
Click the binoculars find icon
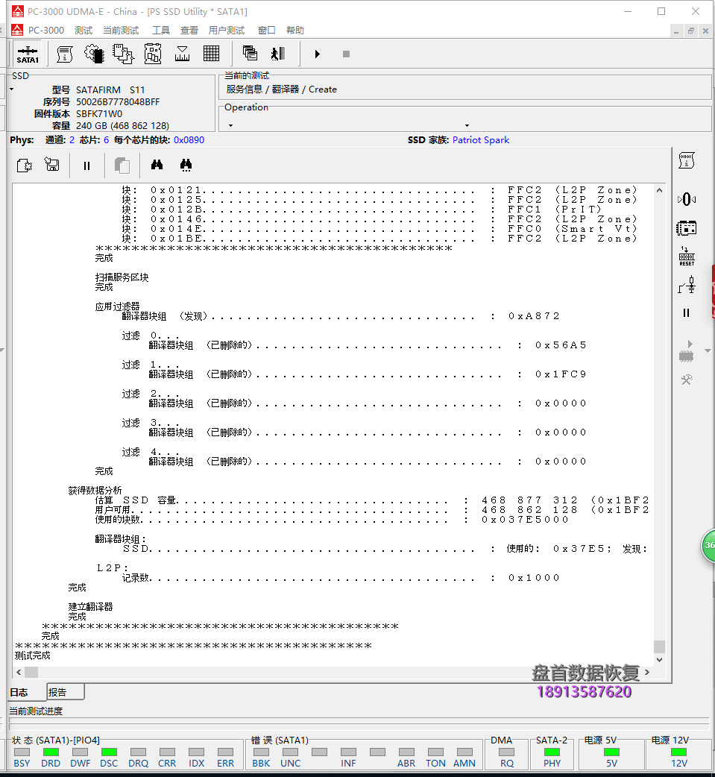pos(157,165)
